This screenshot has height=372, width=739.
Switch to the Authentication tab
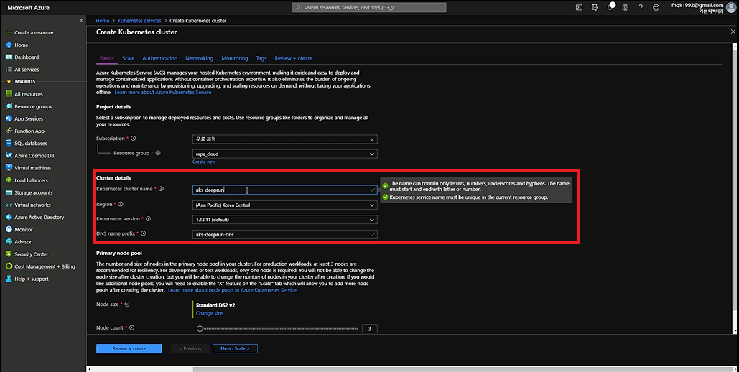tap(159, 58)
